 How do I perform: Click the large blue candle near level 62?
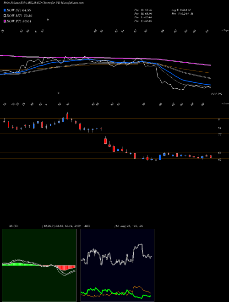[160, 157]
